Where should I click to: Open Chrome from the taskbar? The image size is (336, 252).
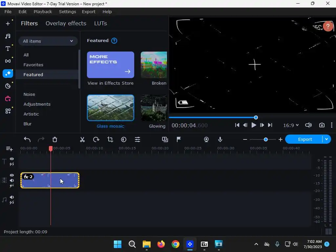[175, 244]
